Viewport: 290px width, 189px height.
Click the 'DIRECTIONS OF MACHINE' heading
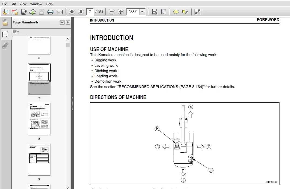coord(118,97)
